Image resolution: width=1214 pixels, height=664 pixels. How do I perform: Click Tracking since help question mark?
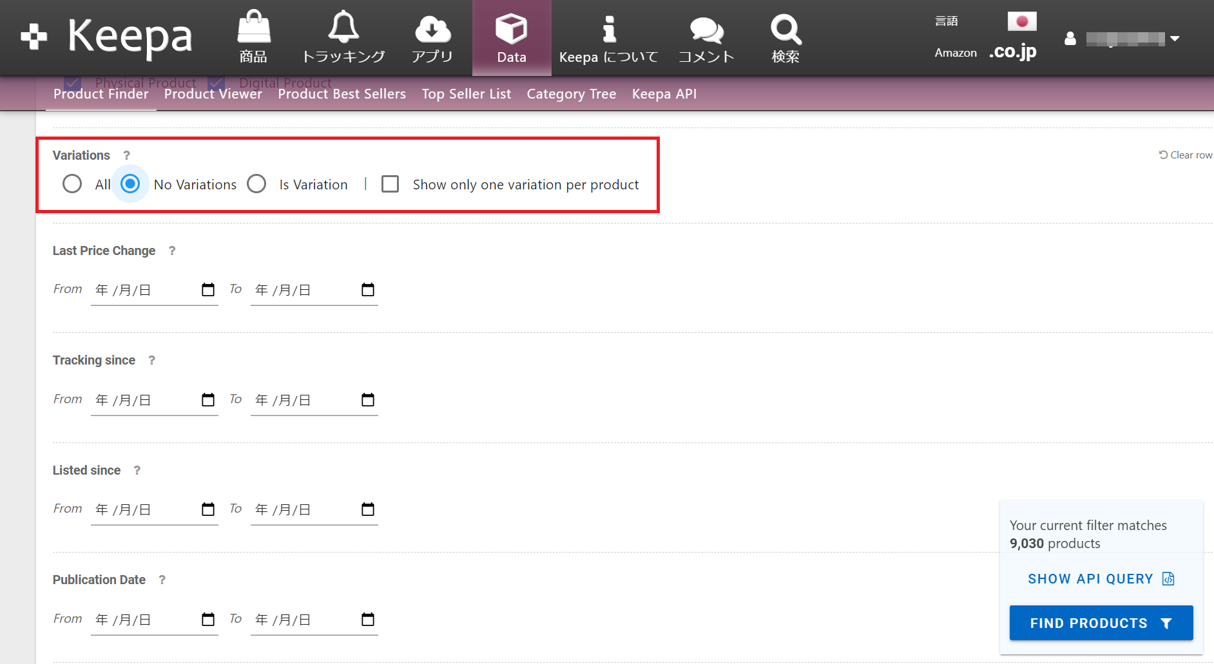point(152,361)
